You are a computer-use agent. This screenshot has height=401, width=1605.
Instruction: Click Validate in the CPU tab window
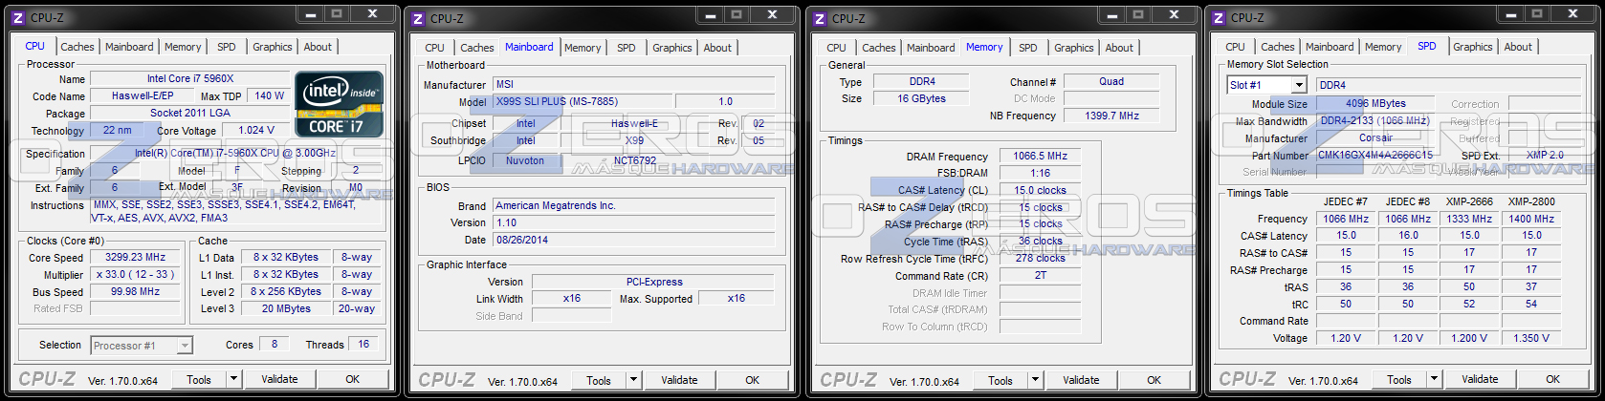(x=280, y=379)
